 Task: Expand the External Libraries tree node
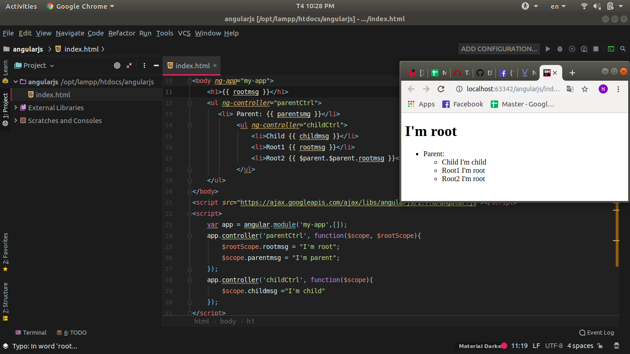coord(16,108)
